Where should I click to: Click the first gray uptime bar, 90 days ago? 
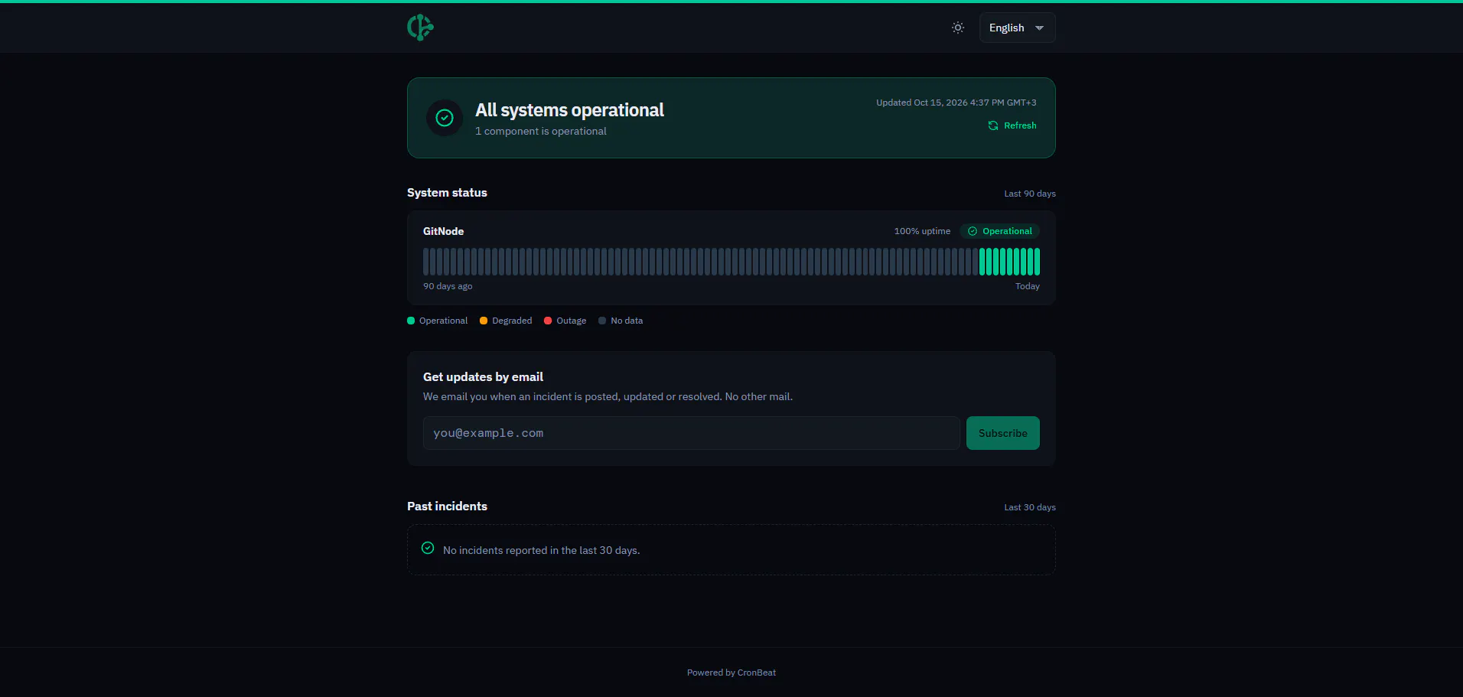coord(426,262)
